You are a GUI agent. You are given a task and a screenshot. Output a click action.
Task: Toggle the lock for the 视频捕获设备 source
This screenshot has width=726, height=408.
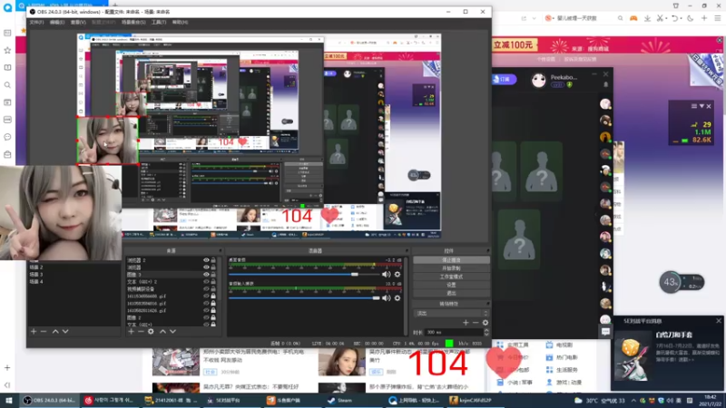tap(213, 288)
